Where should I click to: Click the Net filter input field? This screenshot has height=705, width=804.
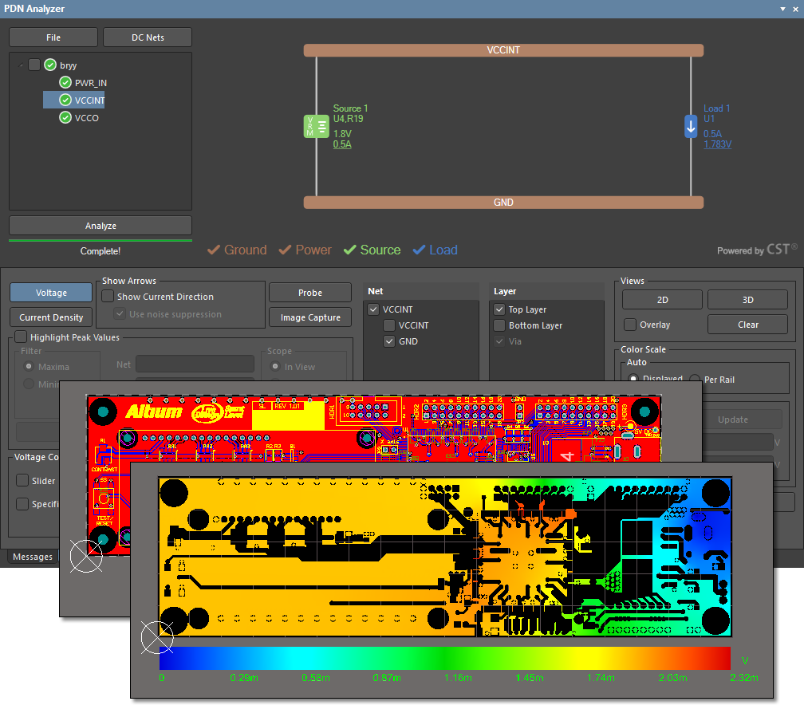[x=195, y=364]
